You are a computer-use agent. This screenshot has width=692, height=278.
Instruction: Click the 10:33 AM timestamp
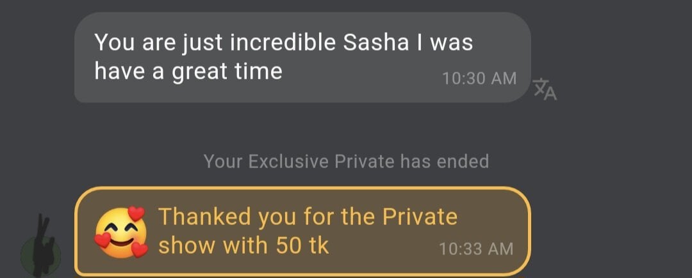(x=476, y=248)
